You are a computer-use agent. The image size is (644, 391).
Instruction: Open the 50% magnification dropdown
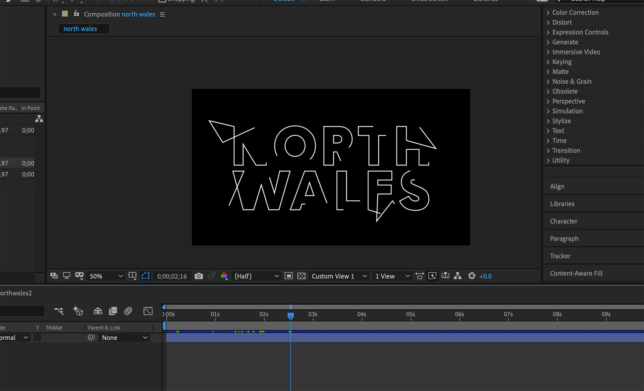coord(106,276)
